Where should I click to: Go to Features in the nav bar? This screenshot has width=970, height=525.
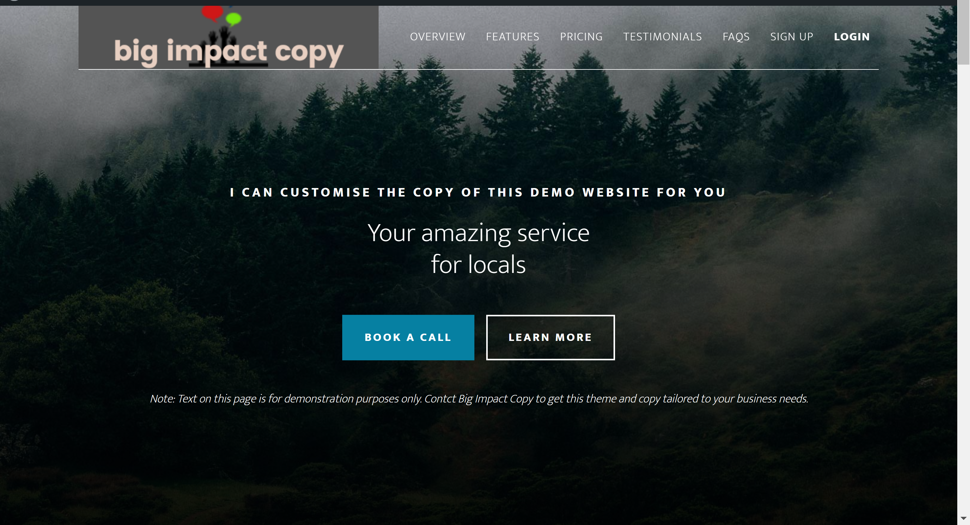click(513, 37)
